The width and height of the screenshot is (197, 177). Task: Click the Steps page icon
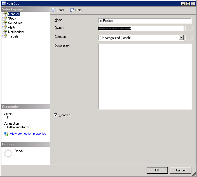point(4,18)
